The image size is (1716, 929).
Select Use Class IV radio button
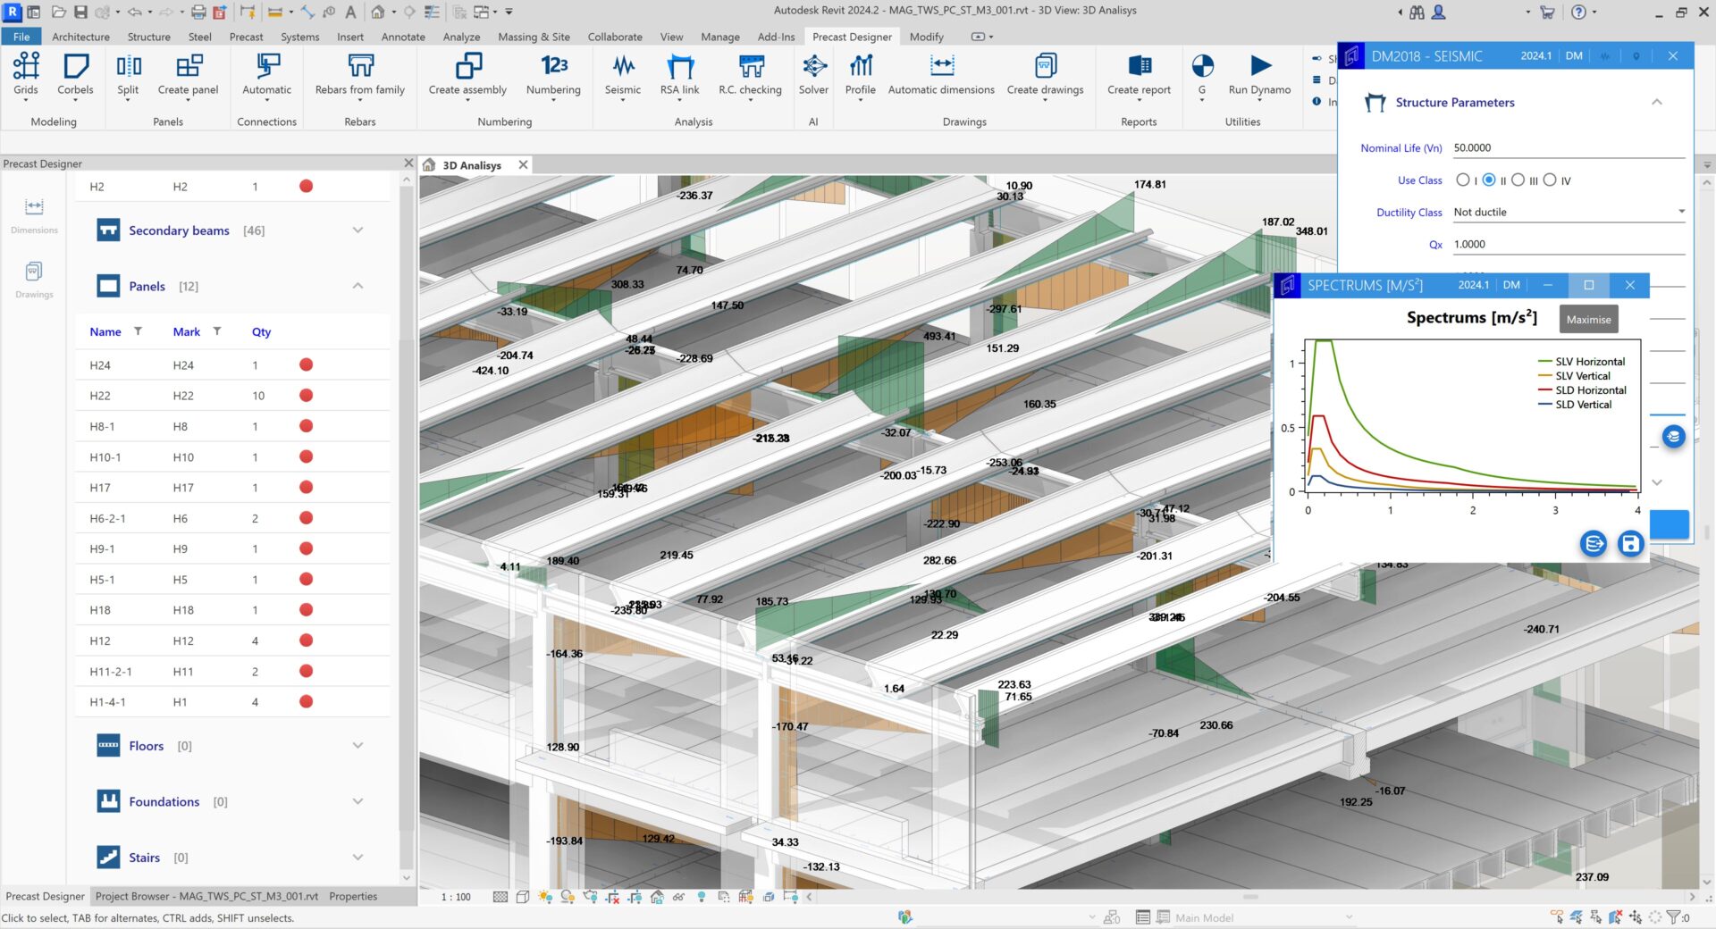pos(1550,180)
